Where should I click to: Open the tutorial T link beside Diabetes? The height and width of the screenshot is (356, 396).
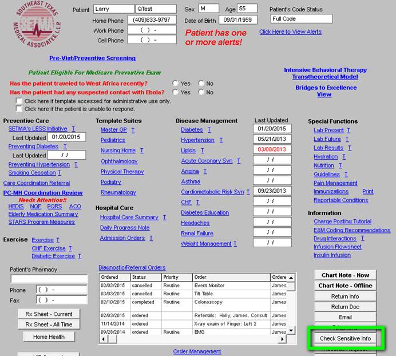pos(209,130)
